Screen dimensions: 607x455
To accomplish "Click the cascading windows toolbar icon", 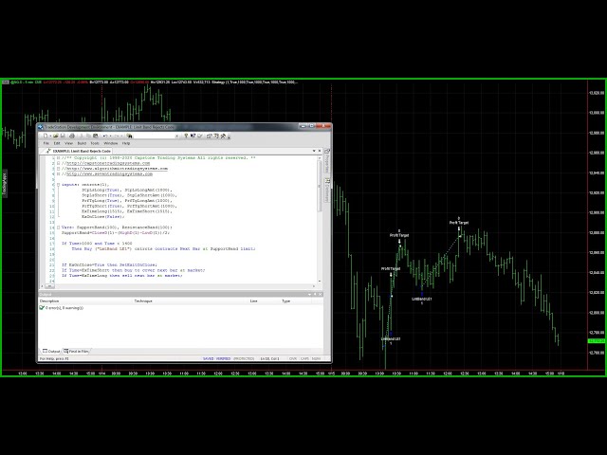I will tap(209, 136).
